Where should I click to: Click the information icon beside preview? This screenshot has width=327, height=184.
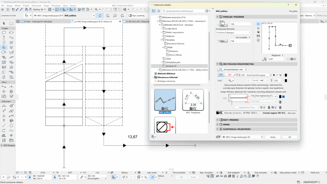[258, 40]
